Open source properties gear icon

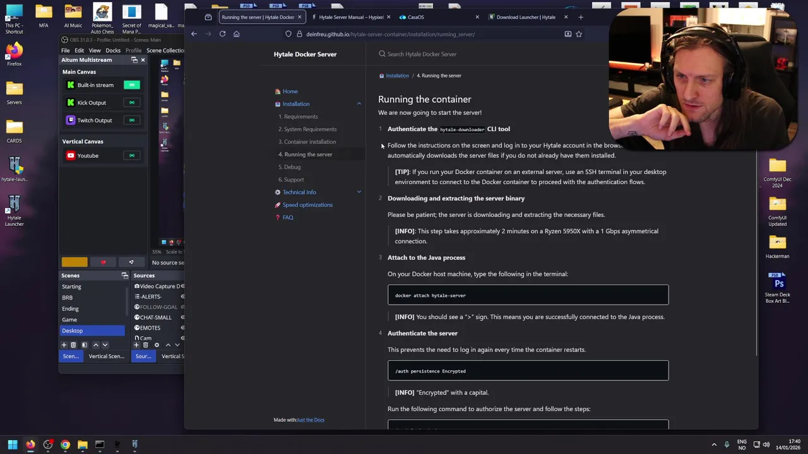157,345
